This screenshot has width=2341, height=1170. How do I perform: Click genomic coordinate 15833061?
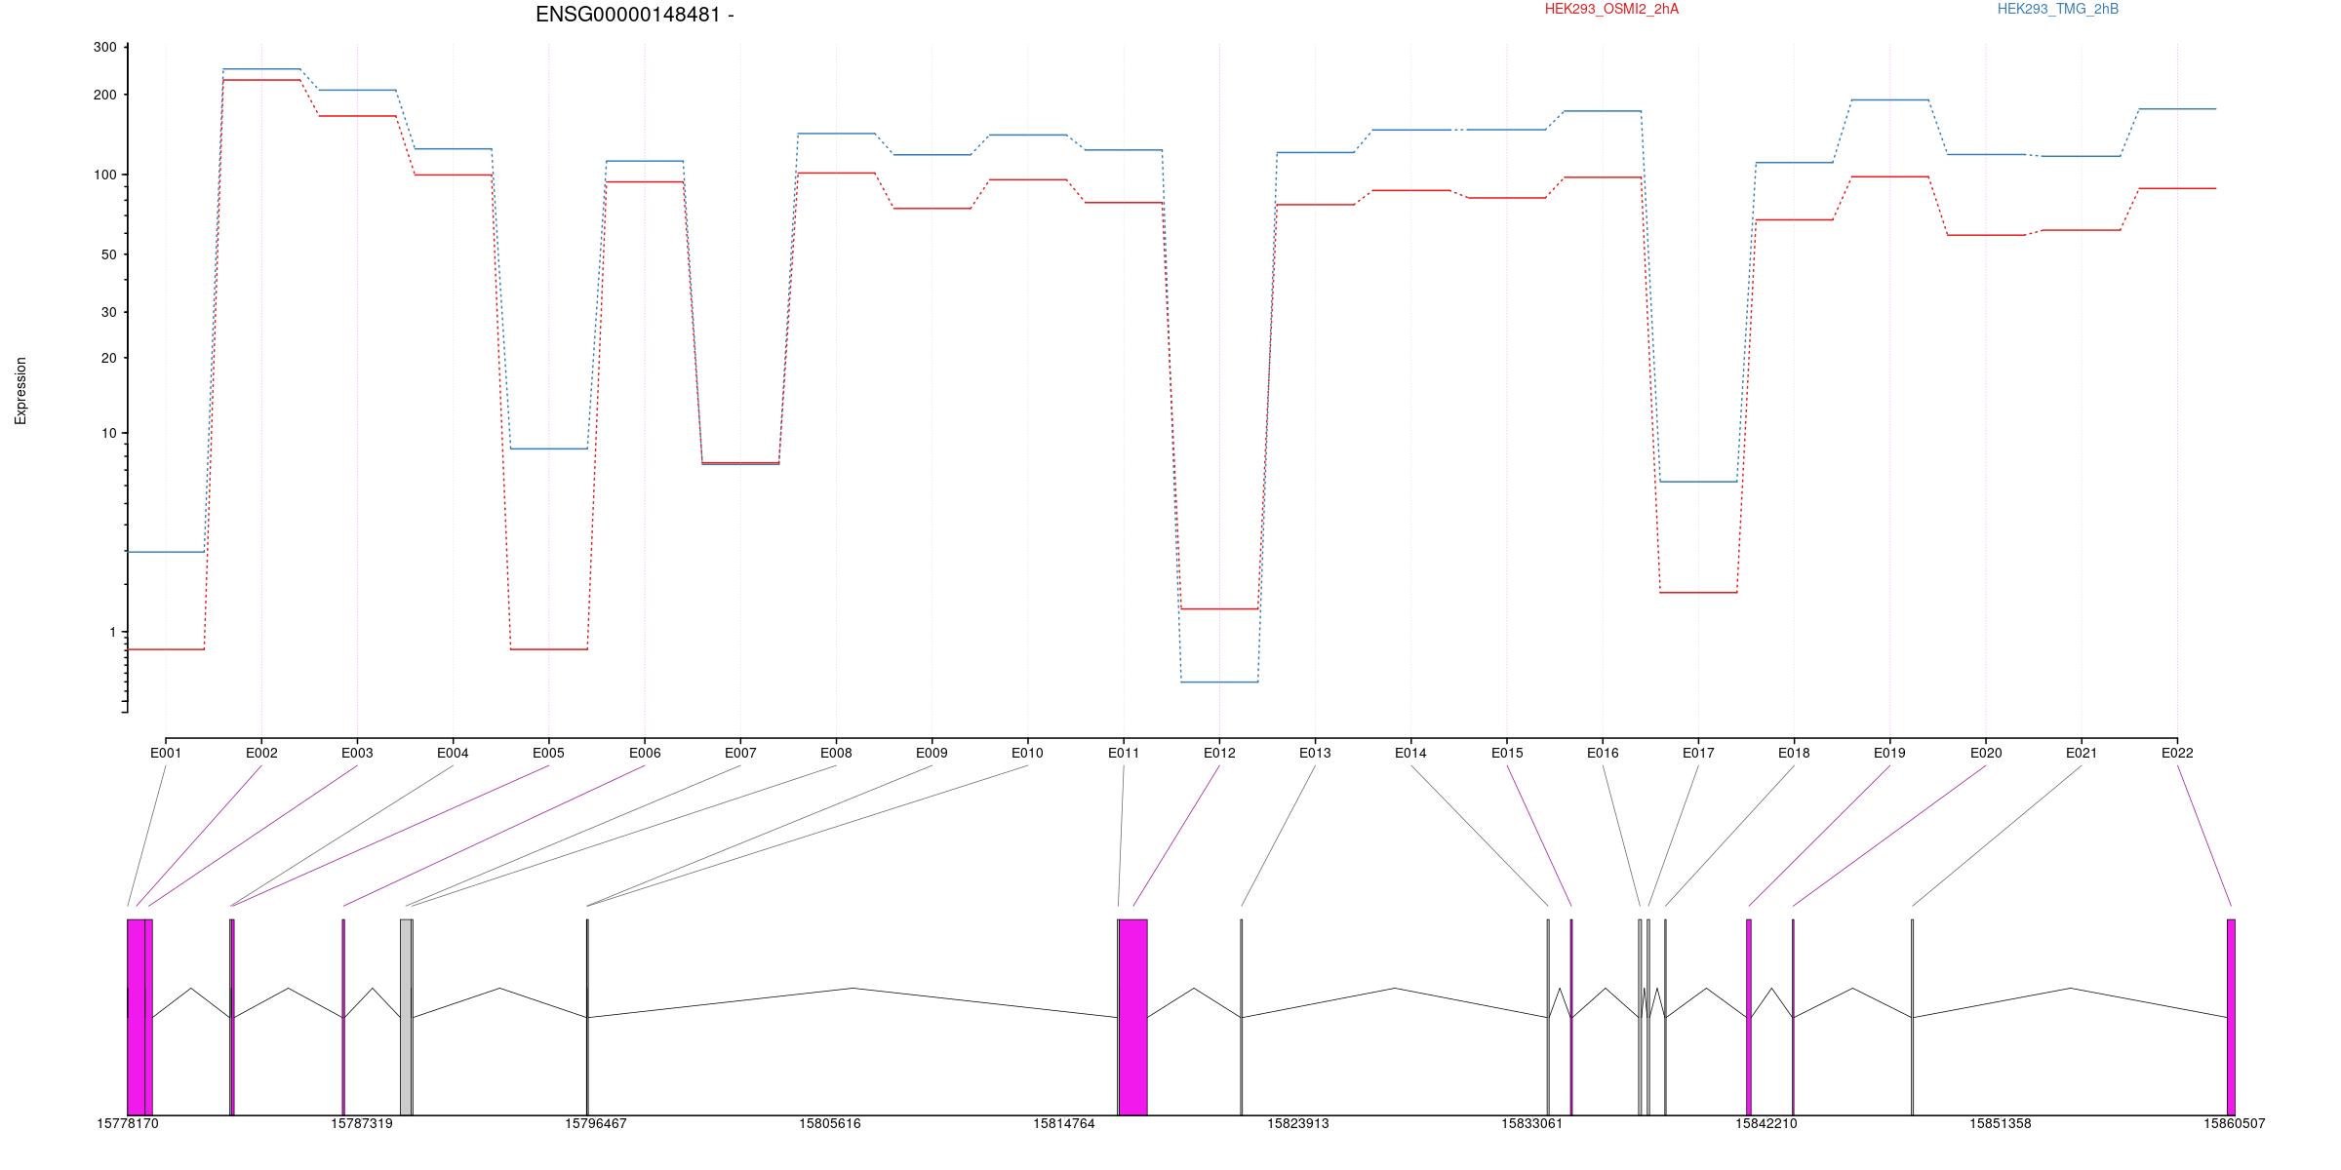[1532, 1123]
